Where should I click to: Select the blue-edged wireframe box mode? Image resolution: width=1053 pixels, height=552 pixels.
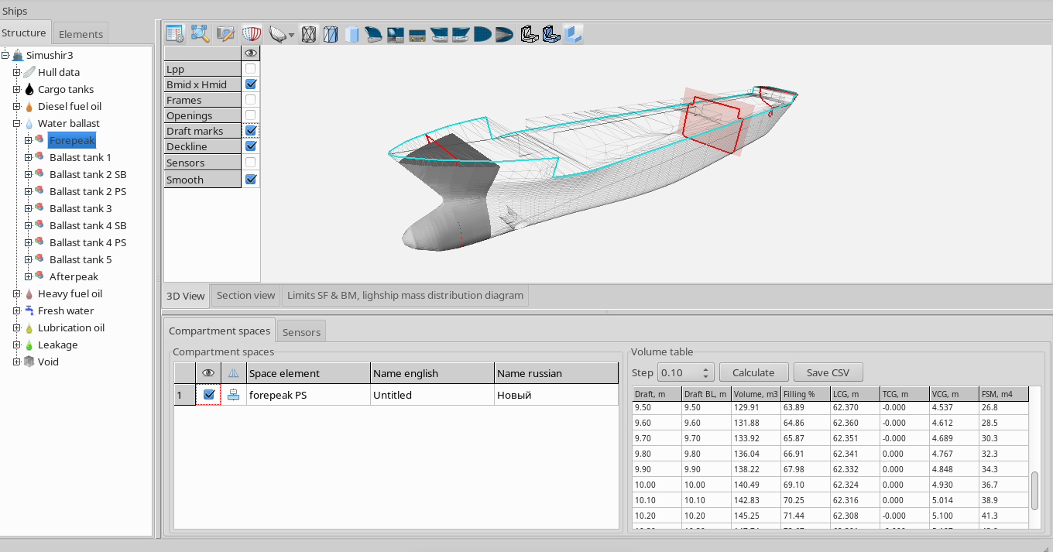331,34
